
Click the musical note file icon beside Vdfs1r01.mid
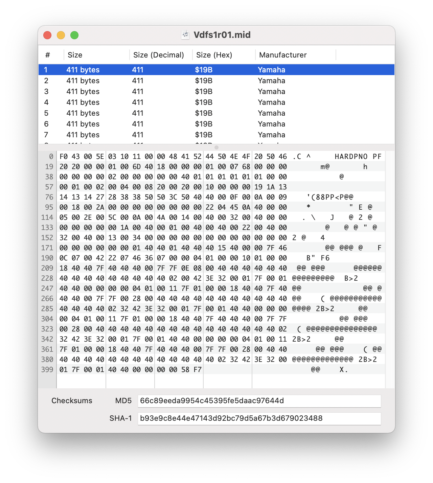coord(186,34)
